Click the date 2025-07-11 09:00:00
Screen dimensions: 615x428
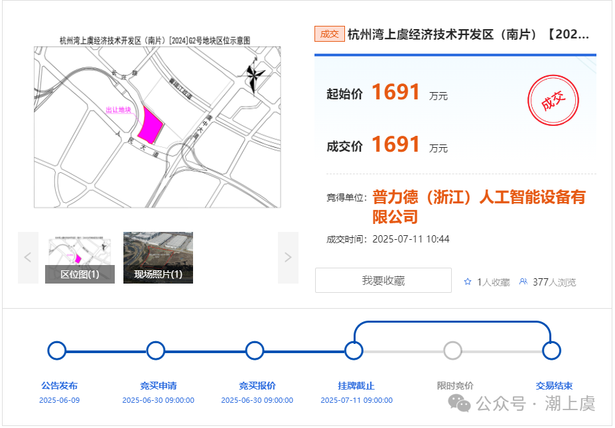coord(356,400)
